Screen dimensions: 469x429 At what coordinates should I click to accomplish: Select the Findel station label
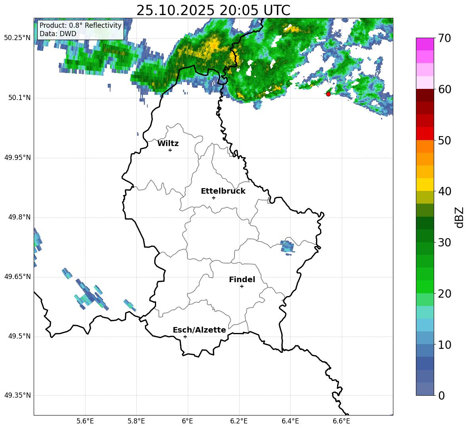242,279
